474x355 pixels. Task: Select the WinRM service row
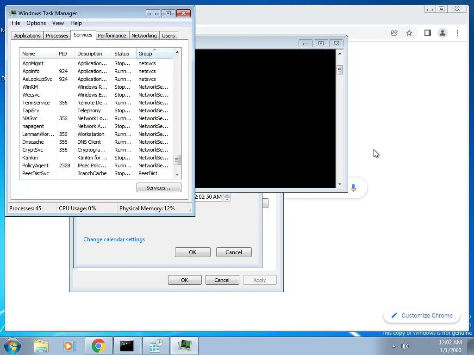[x=96, y=87]
